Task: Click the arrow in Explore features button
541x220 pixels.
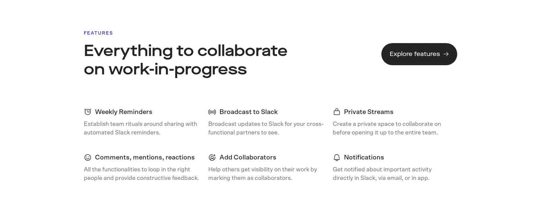Action: 446,54
